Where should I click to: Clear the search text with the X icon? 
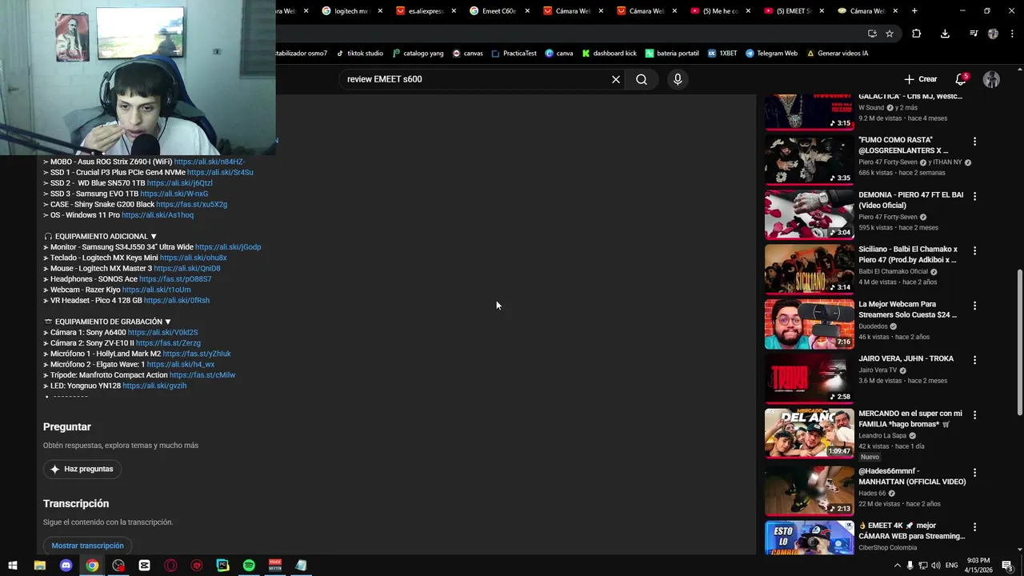tap(616, 79)
